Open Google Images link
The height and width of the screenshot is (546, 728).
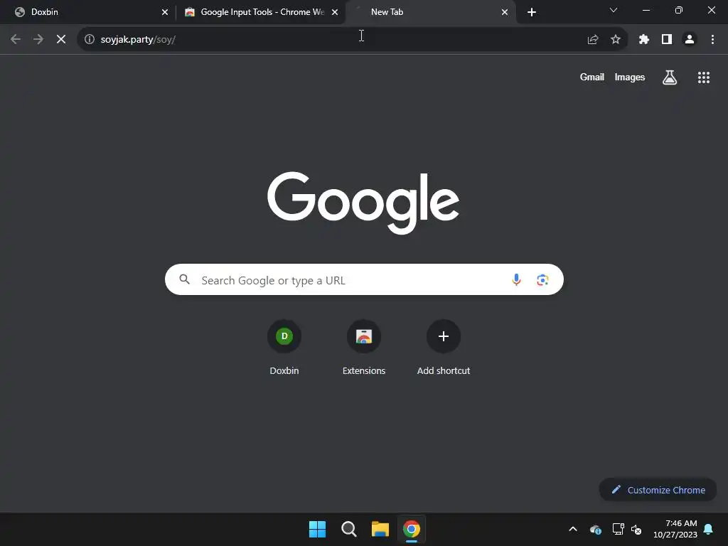pos(630,77)
